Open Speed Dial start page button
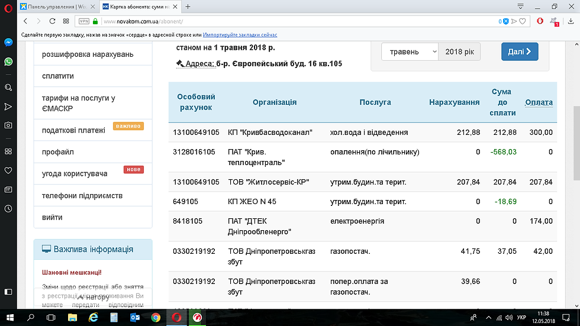Image resolution: width=580 pixels, height=326 pixels. point(66,21)
